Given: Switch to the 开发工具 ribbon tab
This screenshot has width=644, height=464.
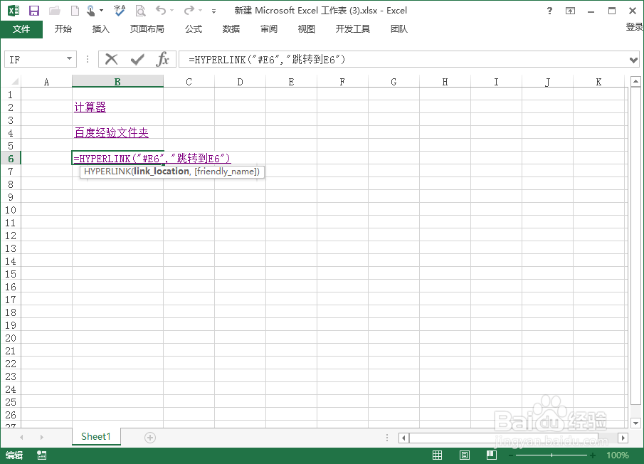Looking at the screenshot, I should (353, 28).
